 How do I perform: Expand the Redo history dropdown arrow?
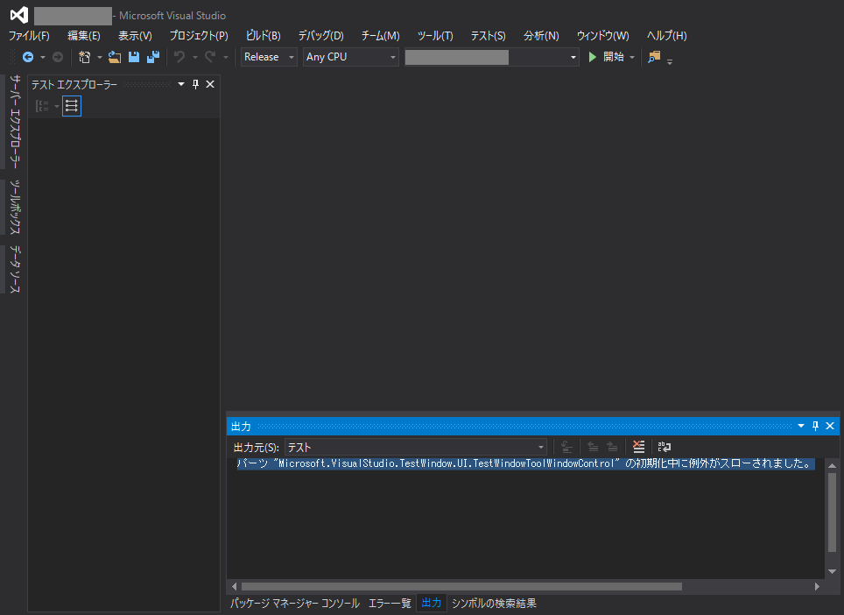click(226, 58)
